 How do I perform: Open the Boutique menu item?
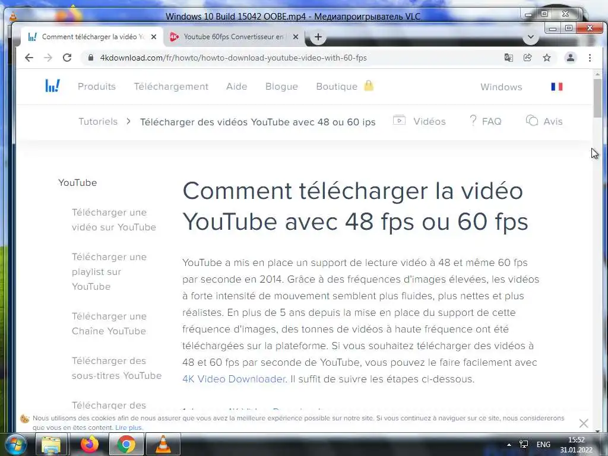(x=337, y=87)
